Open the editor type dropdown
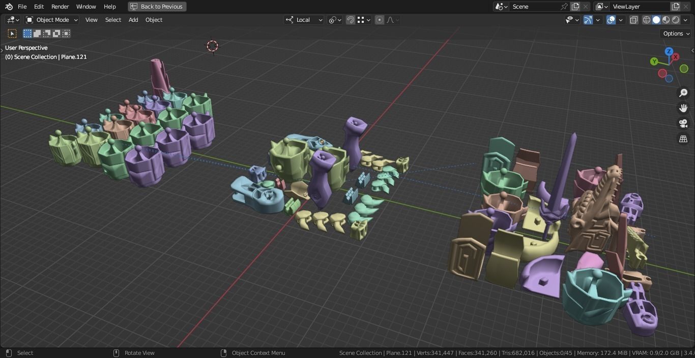 point(13,20)
